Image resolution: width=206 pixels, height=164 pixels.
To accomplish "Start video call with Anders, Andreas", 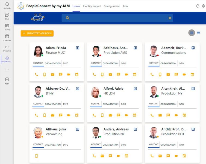I will pyautogui.click(x=118, y=156).
